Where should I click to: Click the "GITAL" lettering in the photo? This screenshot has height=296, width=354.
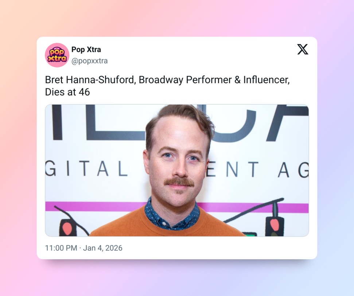coord(86,169)
